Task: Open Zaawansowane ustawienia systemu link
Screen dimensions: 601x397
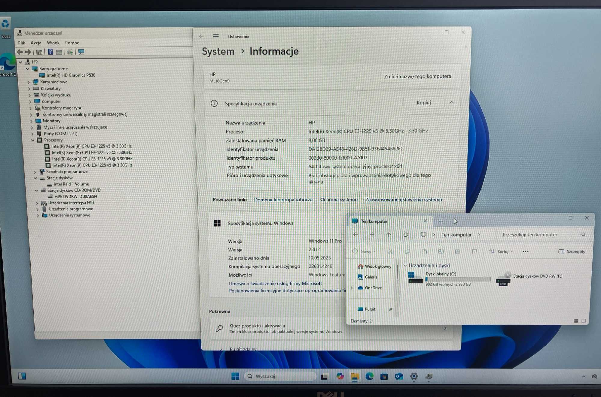Action: click(x=404, y=200)
